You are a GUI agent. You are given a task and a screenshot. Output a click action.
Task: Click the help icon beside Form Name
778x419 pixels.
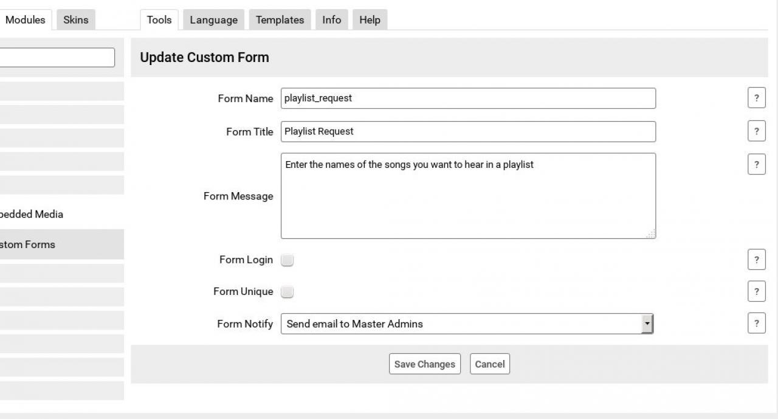click(x=756, y=98)
